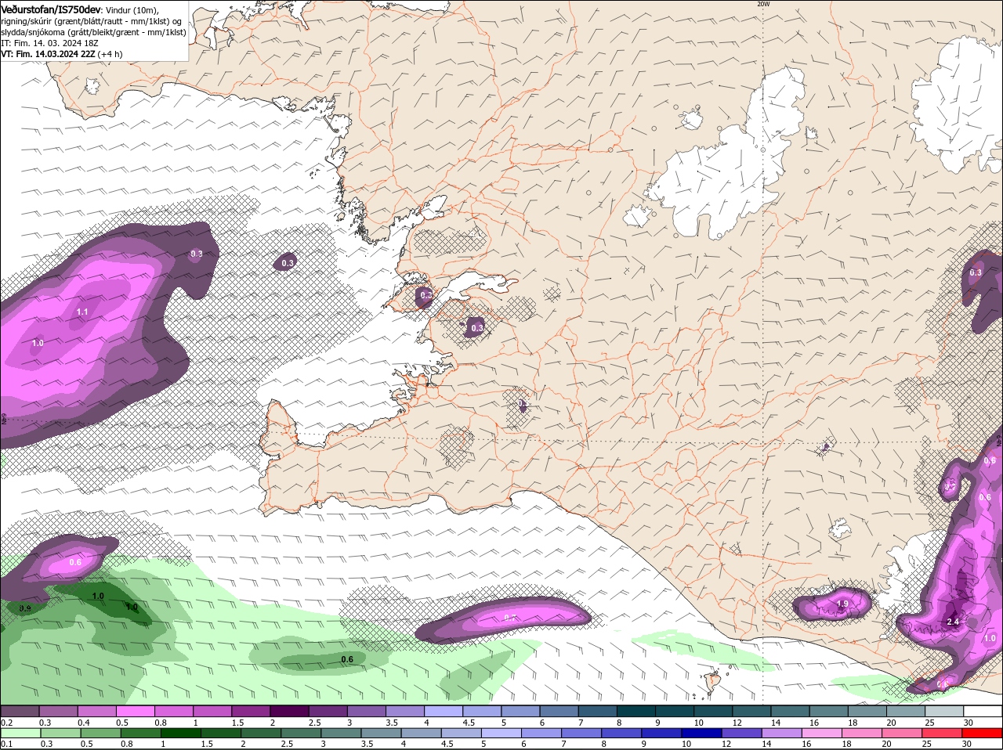Click the darkest green rain swatch labeled 1

coord(180,734)
